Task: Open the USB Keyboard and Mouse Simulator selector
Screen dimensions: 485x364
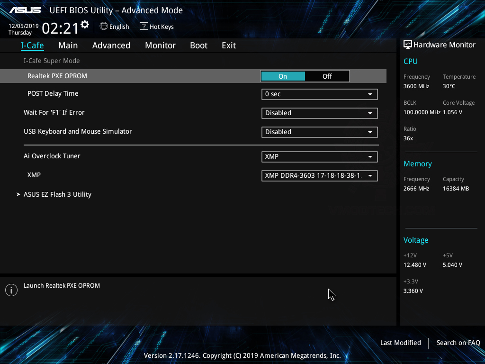Action: pyautogui.click(x=319, y=132)
